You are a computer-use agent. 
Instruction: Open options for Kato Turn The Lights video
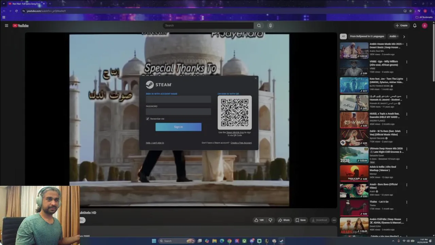(x=406, y=79)
